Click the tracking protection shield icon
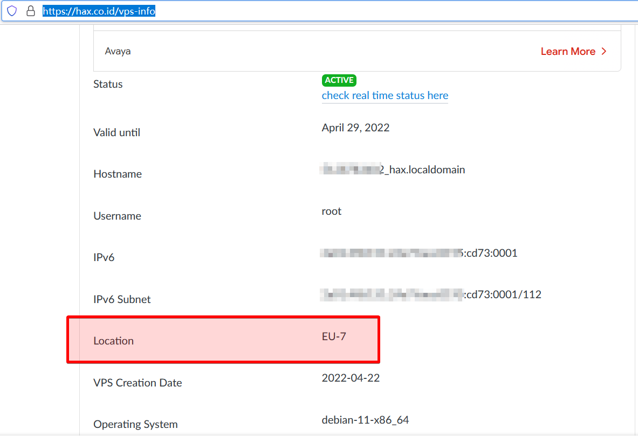Screen dimensions: 638x436 [x=12, y=11]
